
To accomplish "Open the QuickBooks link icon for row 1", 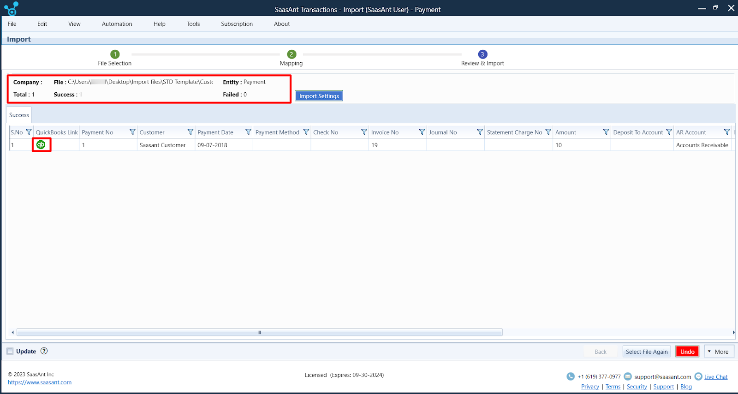I will (x=41, y=144).
